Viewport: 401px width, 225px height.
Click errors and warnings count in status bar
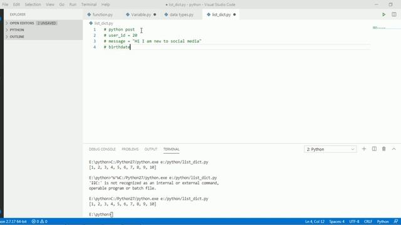pos(39,221)
